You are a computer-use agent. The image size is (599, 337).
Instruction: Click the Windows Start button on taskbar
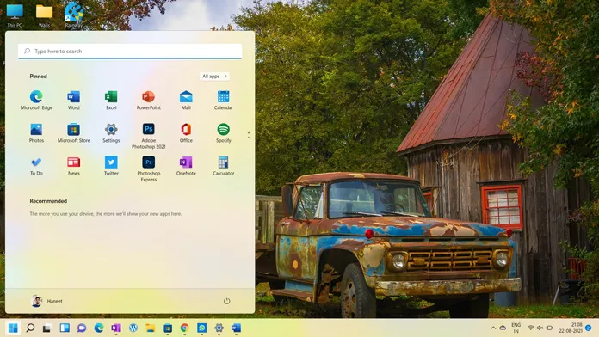click(x=13, y=328)
